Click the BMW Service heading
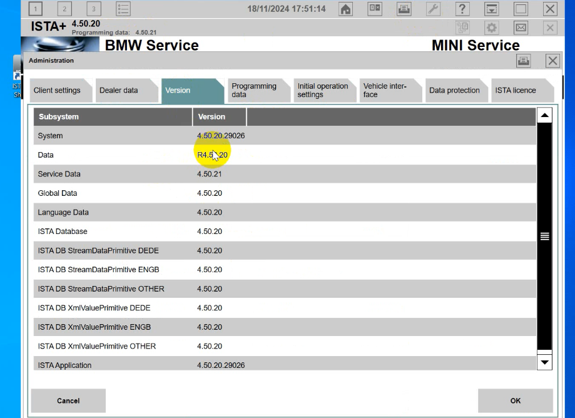The height and width of the screenshot is (418, 575). coord(152,45)
